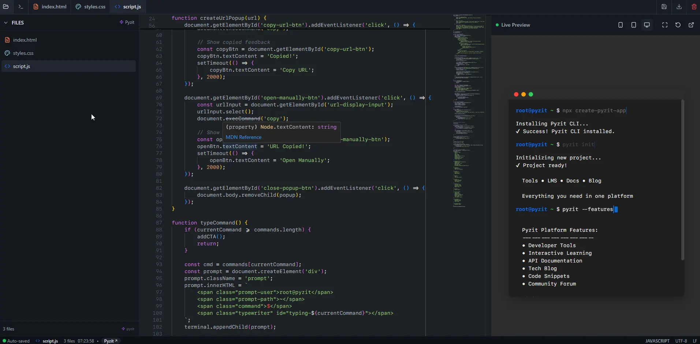This screenshot has width=700, height=344.
Task: Click line number 69 in gutter
Action: pyautogui.click(x=159, y=98)
